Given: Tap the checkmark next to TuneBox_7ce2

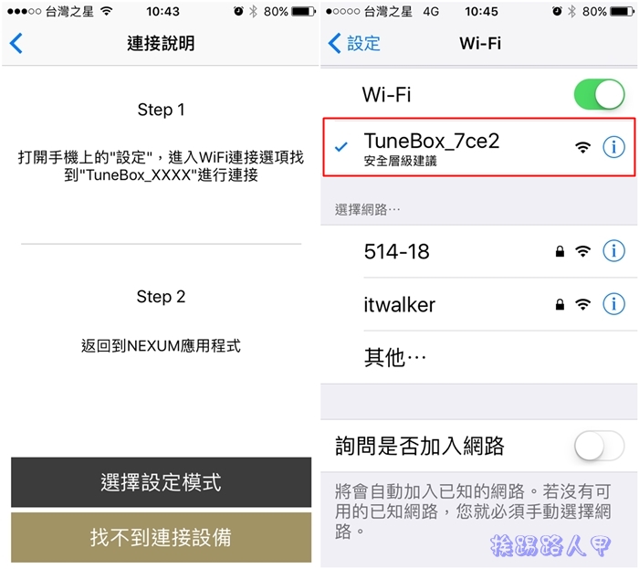Looking at the screenshot, I should coord(341,146).
